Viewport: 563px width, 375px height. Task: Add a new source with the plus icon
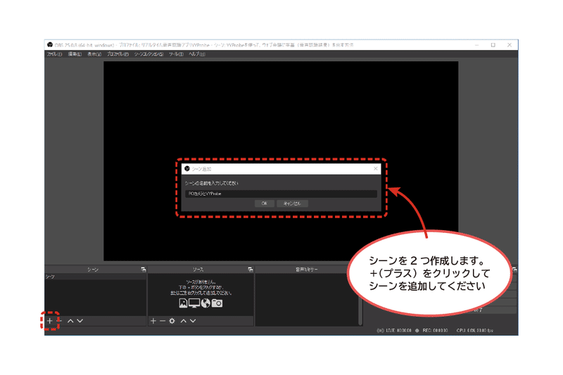(153, 321)
